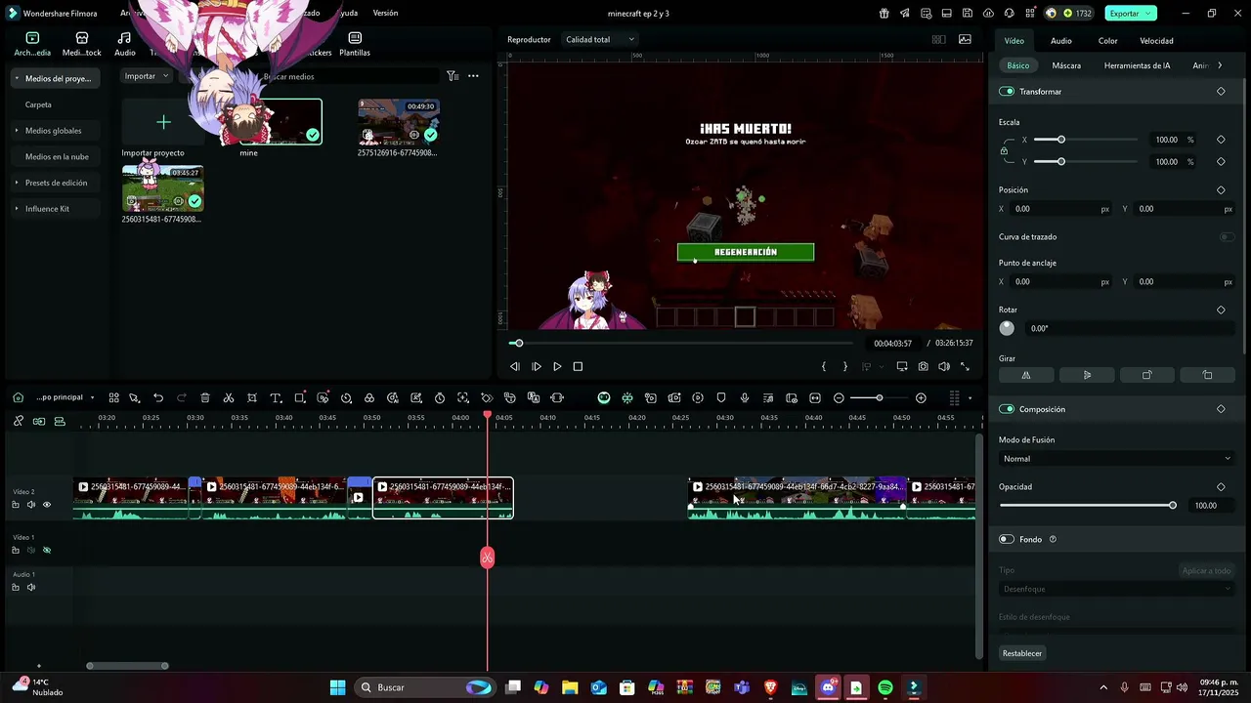Click the undo arrow in timeline toolbar
This screenshot has width=1251, height=703.
158,398
